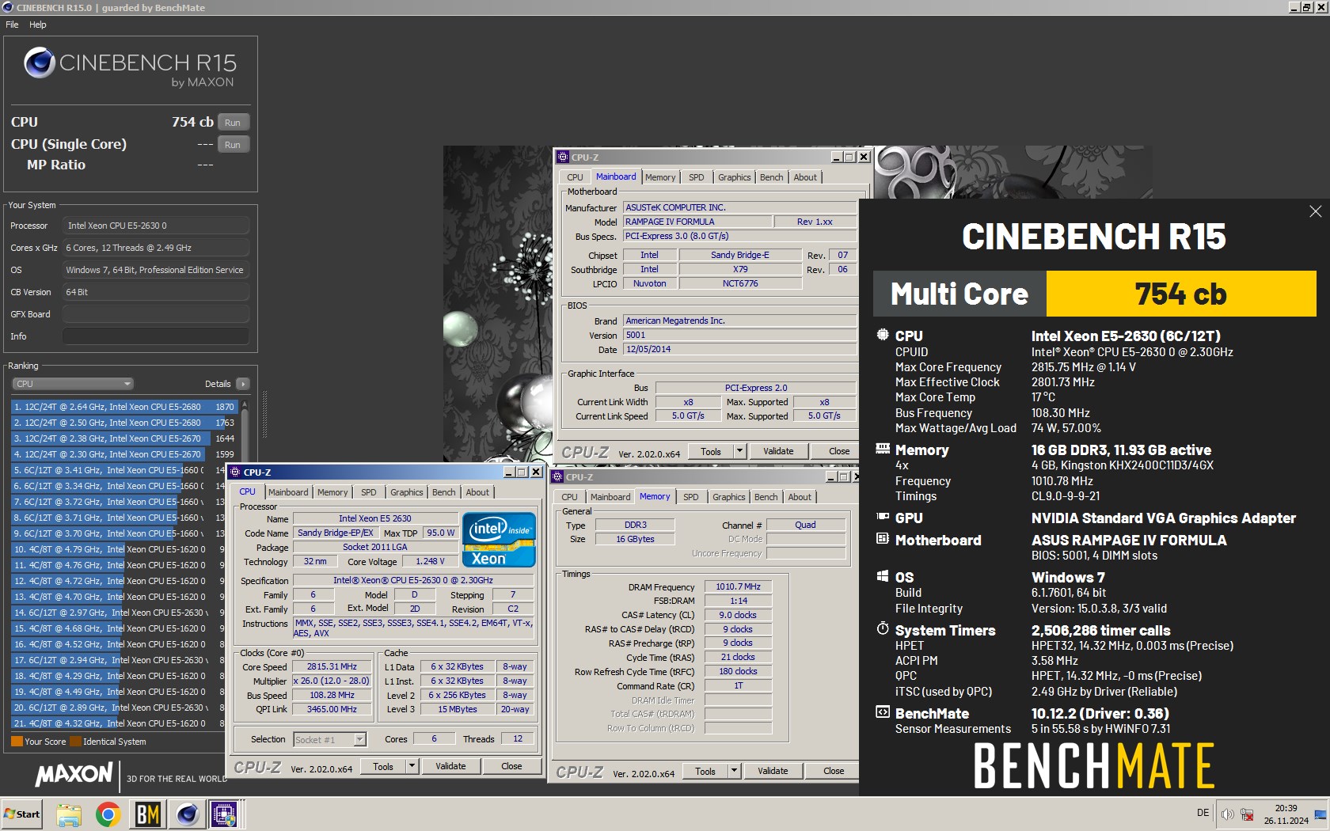Select ranking row 10 Xeon E5-1620 4.79 GHz
The width and height of the screenshot is (1330, 831).
tap(119, 549)
